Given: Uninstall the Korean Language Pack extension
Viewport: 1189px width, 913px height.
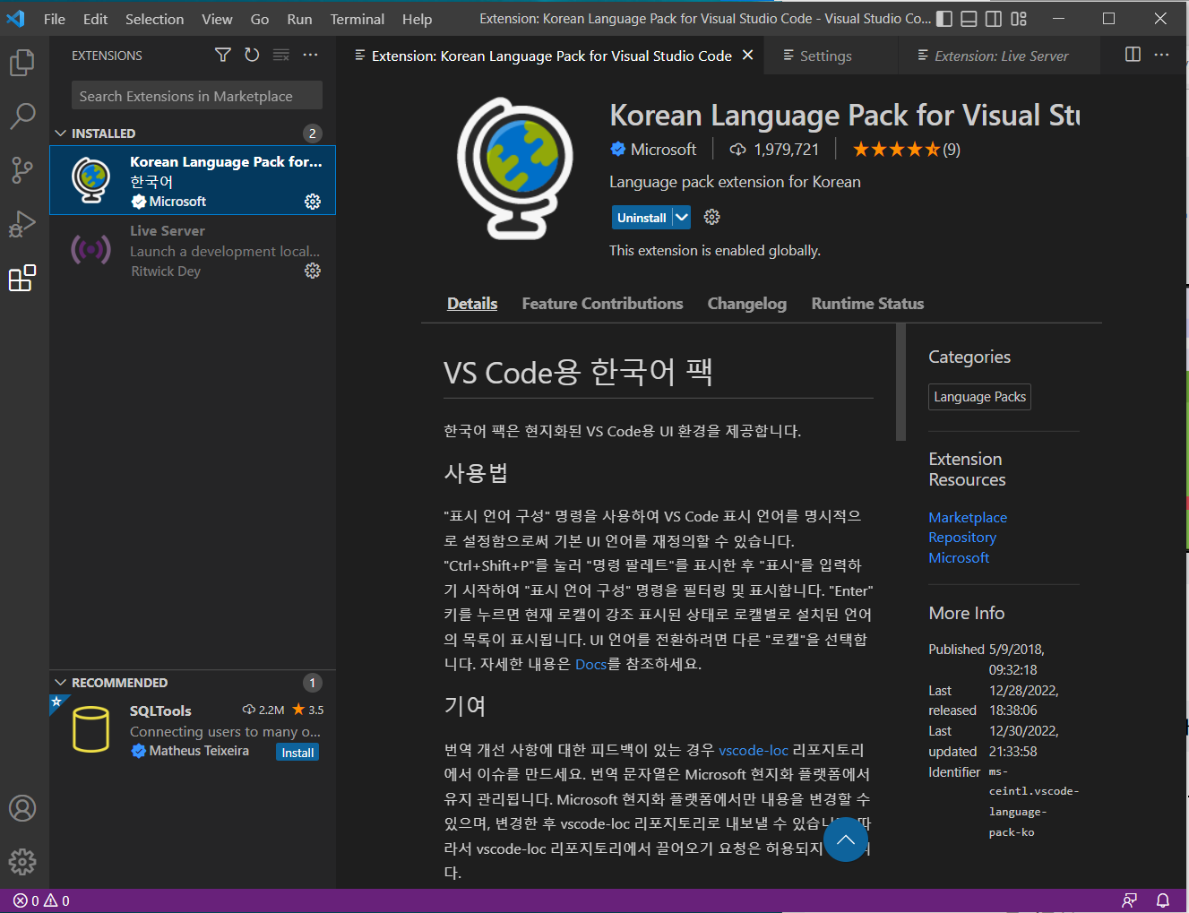Looking at the screenshot, I should tap(642, 217).
